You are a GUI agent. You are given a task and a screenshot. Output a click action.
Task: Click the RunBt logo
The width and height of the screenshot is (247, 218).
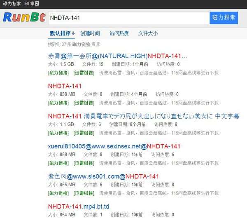[24, 17]
